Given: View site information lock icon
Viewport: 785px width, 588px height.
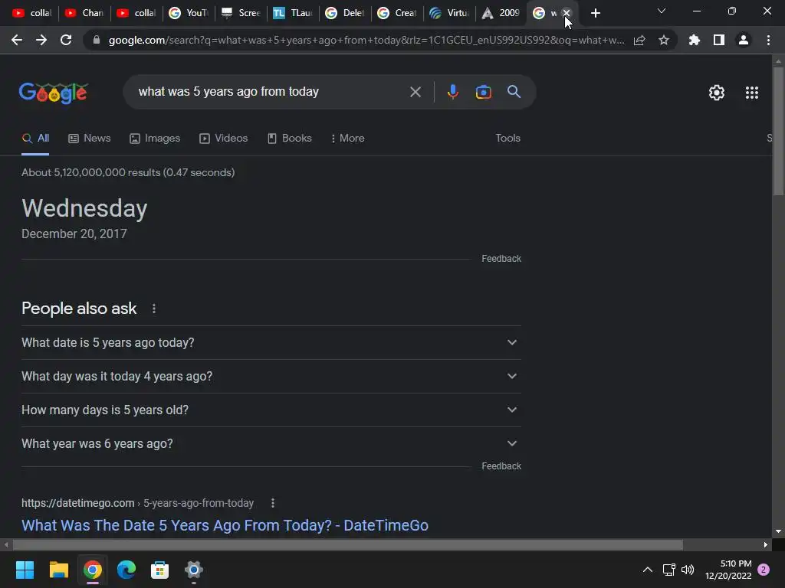Looking at the screenshot, I should coord(97,40).
